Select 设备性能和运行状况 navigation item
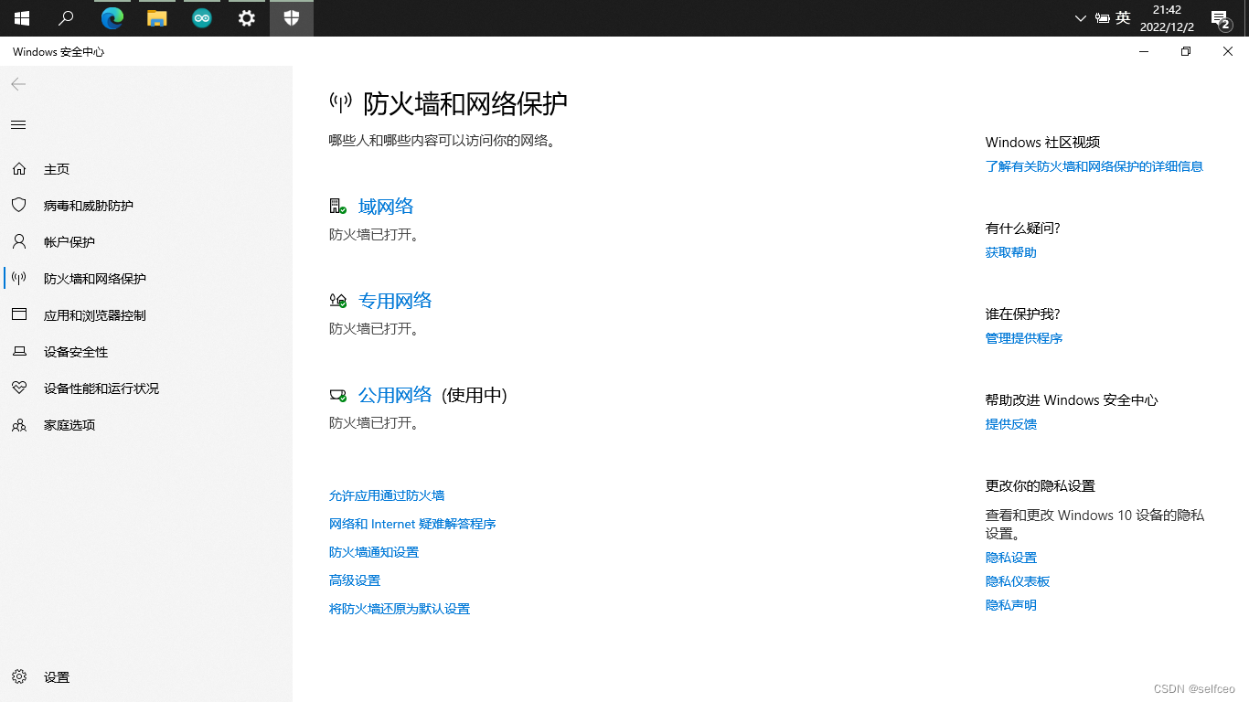 click(x=101, y=388)
